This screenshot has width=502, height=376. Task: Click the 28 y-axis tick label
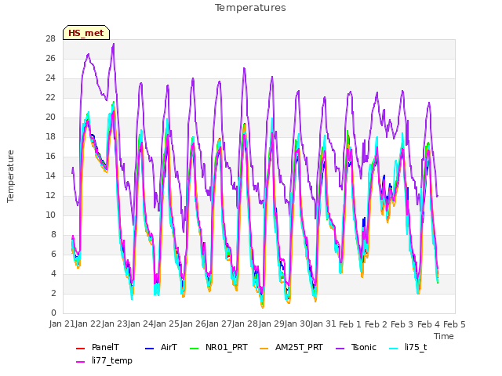pos(50,39)
